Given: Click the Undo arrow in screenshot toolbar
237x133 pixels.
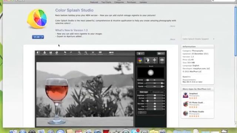Looking at the screenshot, I should pyautogui.click(x=65, y=52).
